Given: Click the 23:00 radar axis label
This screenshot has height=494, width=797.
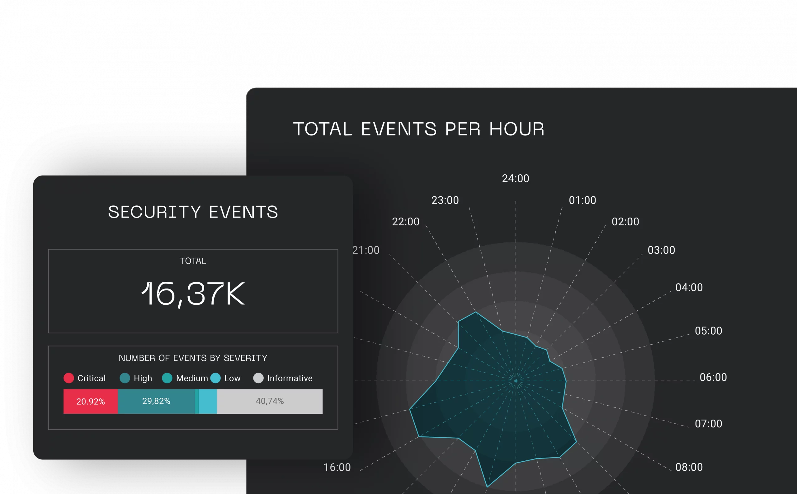Looking at the screenshot, I should tap(445, 200).
